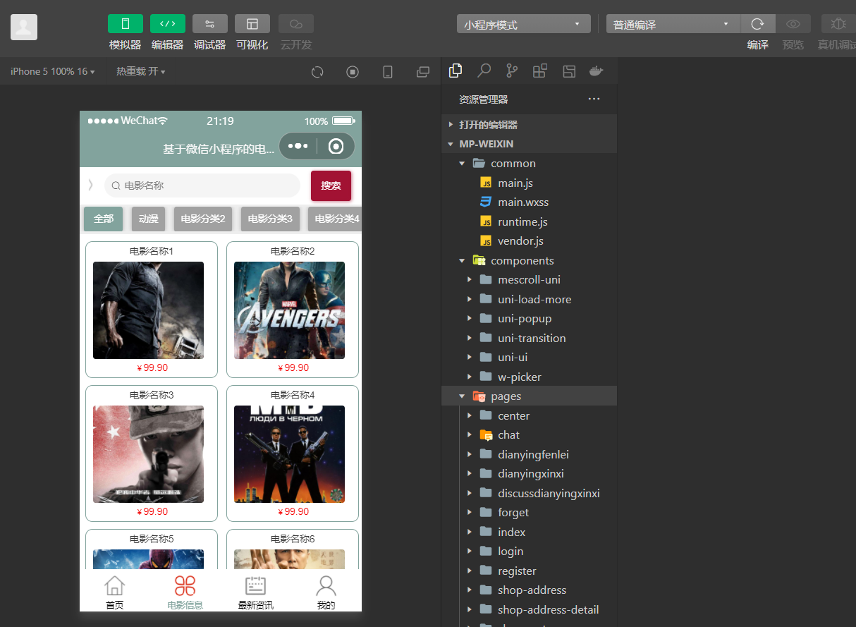Expand the discussdianyingxinxi folder
The image size is (856, 627).
[530, 493]
